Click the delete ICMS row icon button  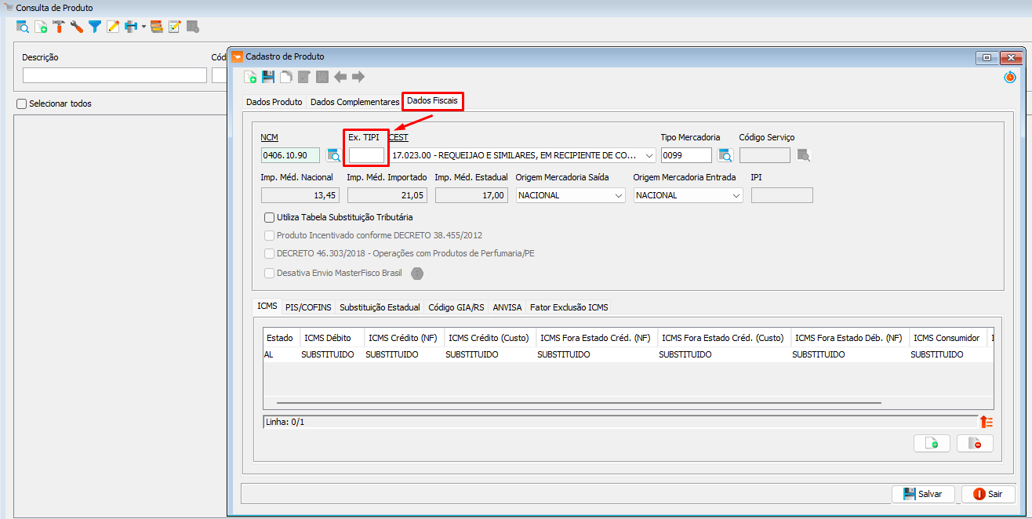(x=975, y=444)
